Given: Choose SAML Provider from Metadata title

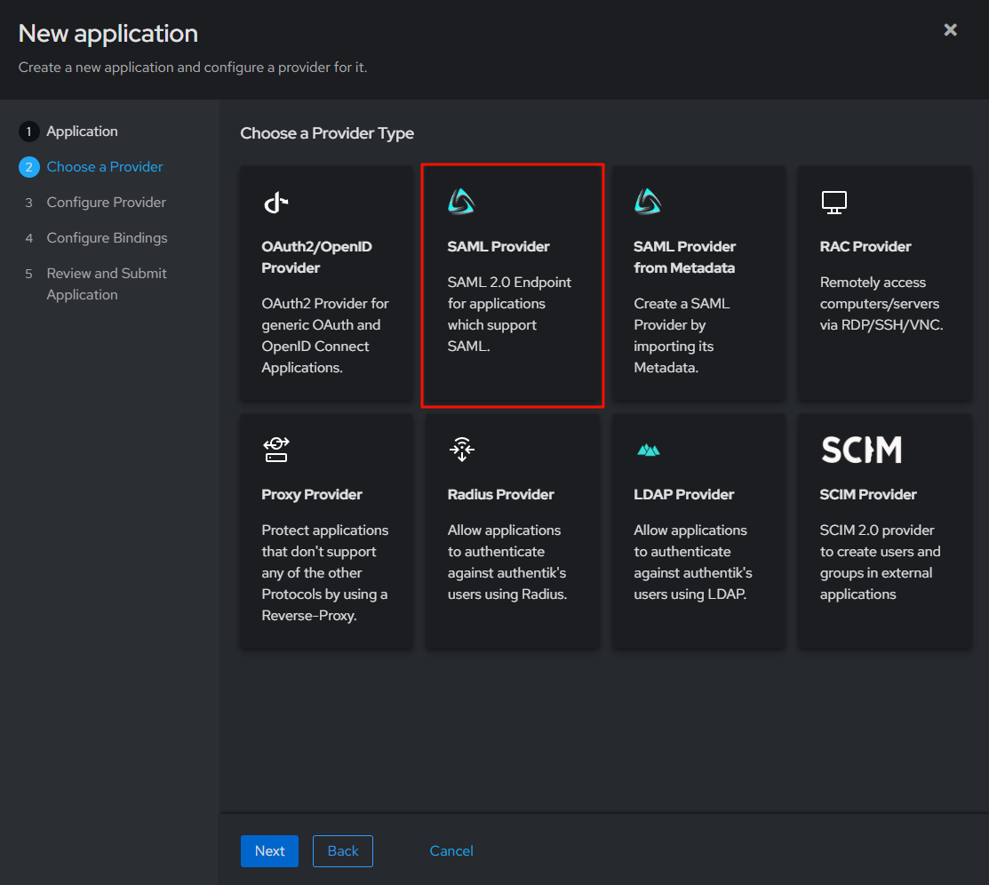Looking at the screenshot, I should [684, 257].
